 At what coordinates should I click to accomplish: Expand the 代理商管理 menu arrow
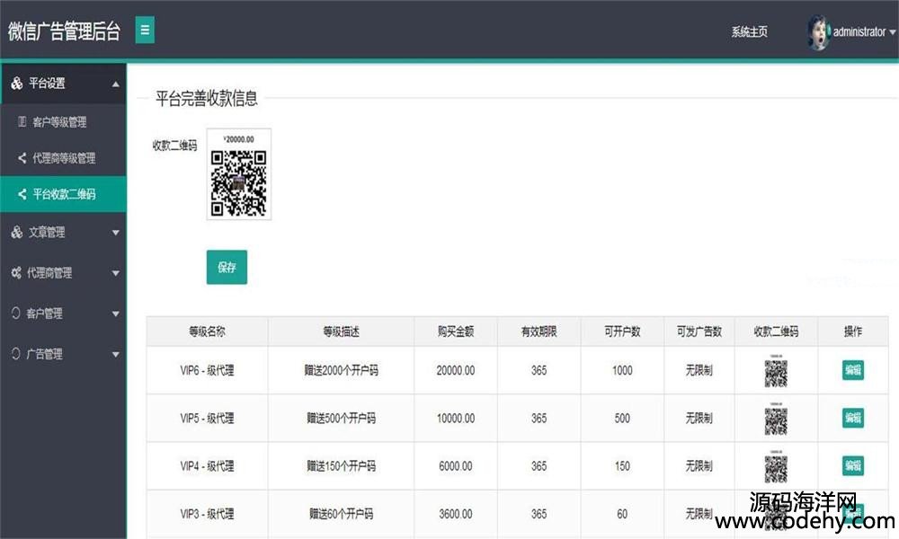point(115,274)
